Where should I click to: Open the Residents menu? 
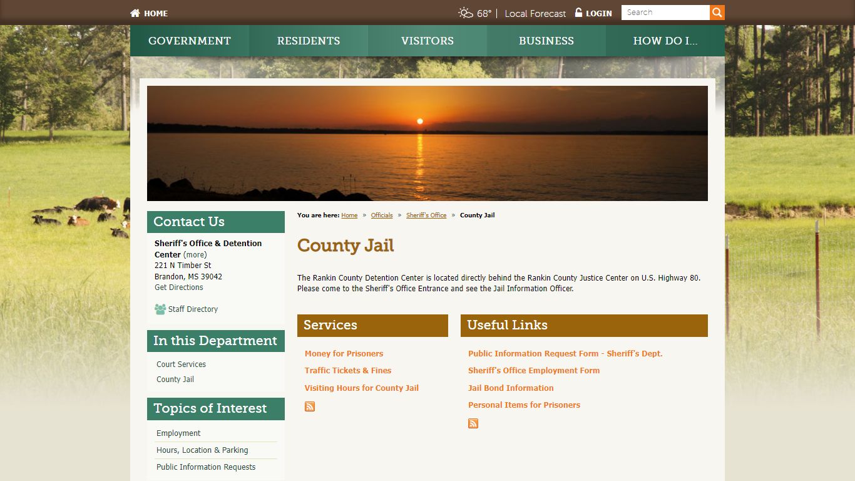[309, 41]
